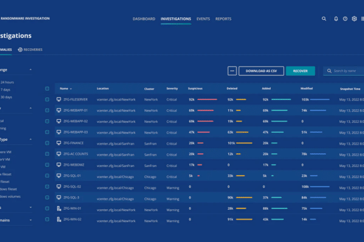
Task: Check the select-all checkbox in table header
Action: (x=47, y=89)
